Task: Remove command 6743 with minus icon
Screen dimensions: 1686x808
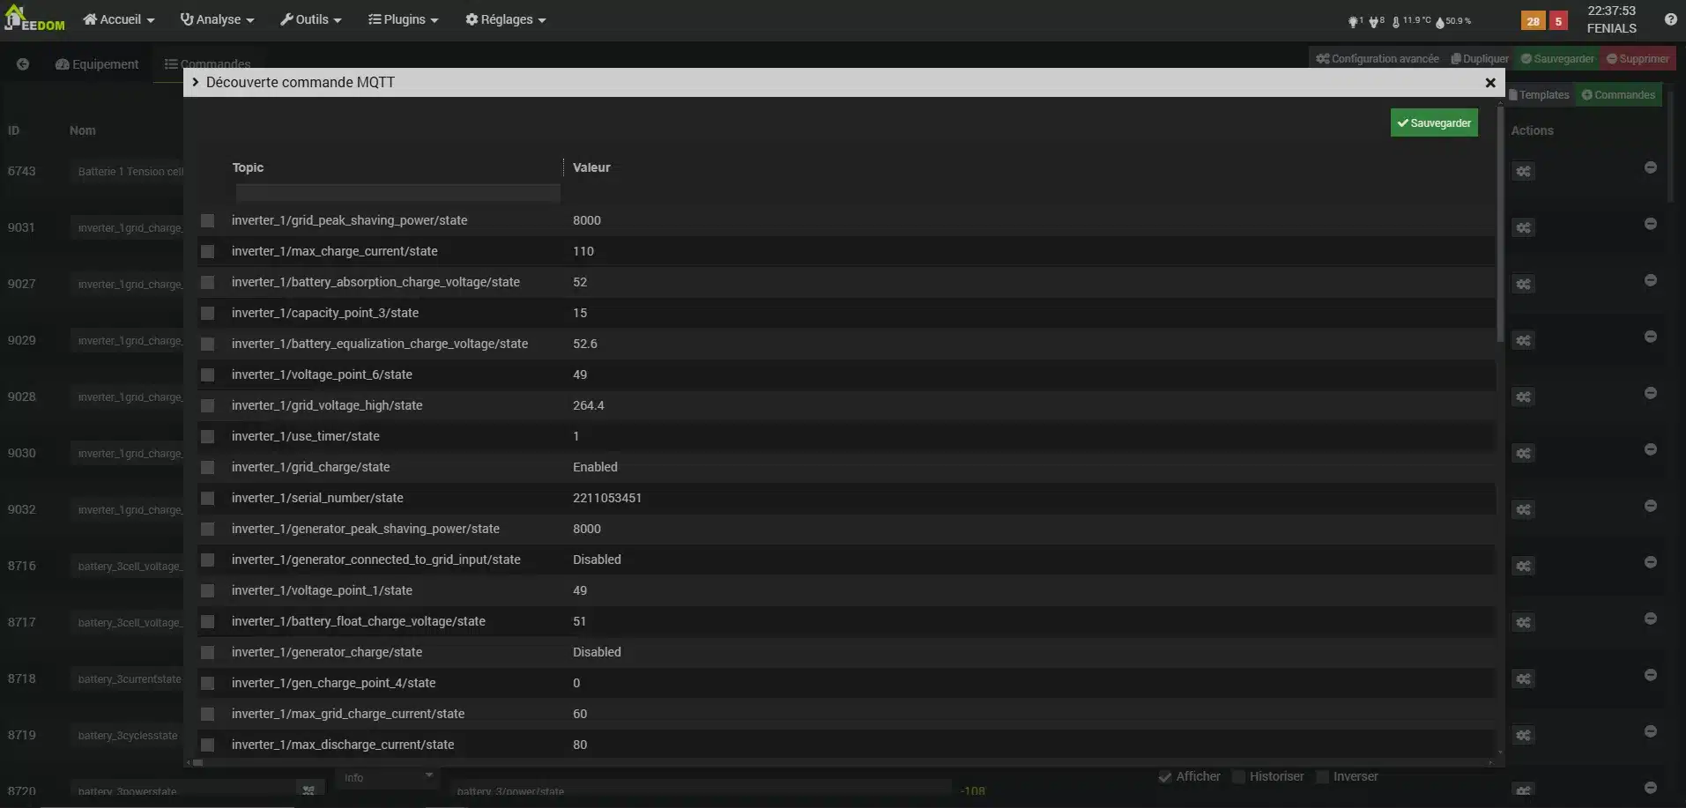Action: (1651, 167)
